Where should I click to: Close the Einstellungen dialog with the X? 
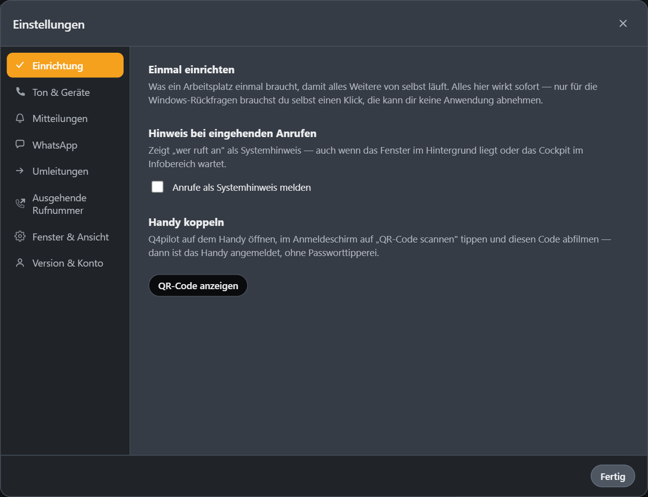623,24
